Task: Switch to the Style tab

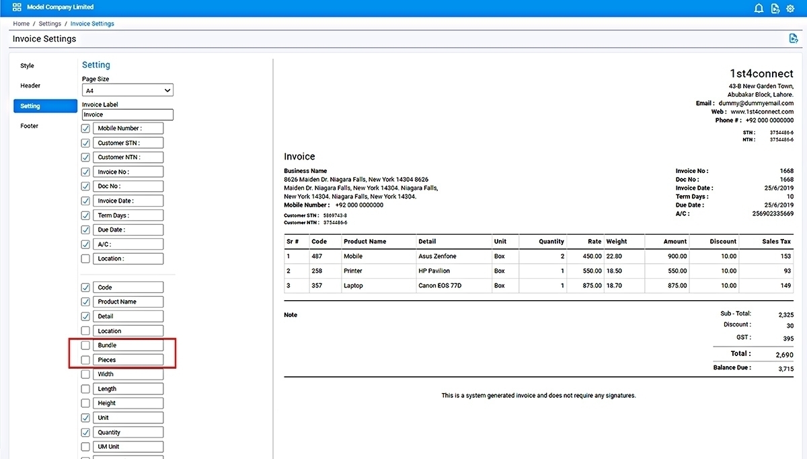Action: click(x=27, y=66)
